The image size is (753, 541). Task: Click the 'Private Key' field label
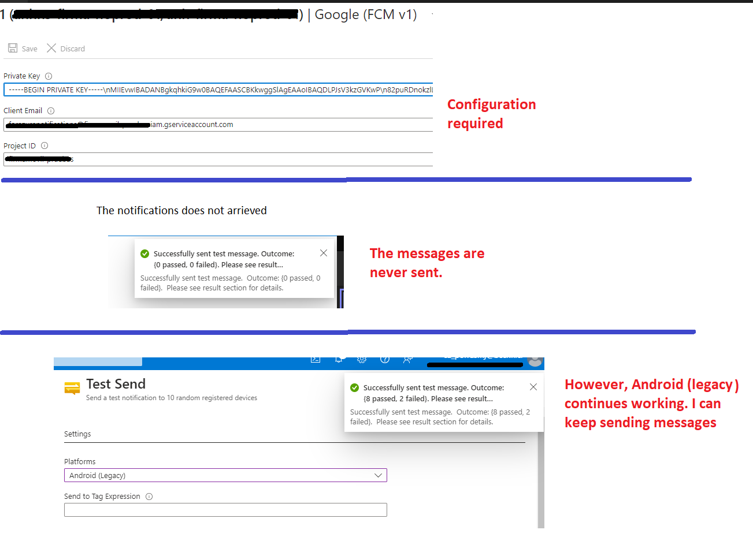pos(22,76)
